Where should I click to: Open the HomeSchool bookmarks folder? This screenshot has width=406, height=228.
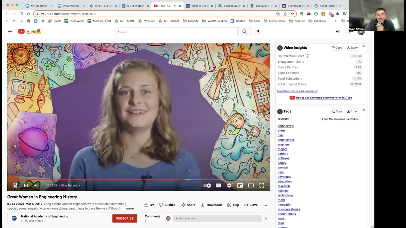[x=275, y=21]
